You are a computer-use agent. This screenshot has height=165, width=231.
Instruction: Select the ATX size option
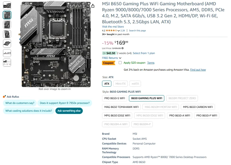pyautogui.click(x=107, y=84)
